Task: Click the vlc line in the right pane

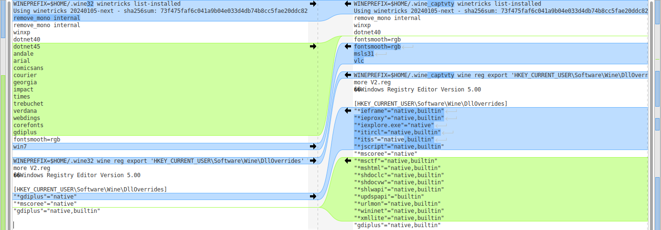Action: 359,61
